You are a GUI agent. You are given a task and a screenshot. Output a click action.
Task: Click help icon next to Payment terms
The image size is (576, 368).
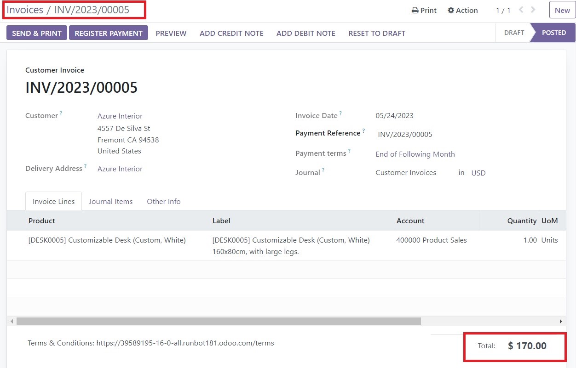coord(349,151)
